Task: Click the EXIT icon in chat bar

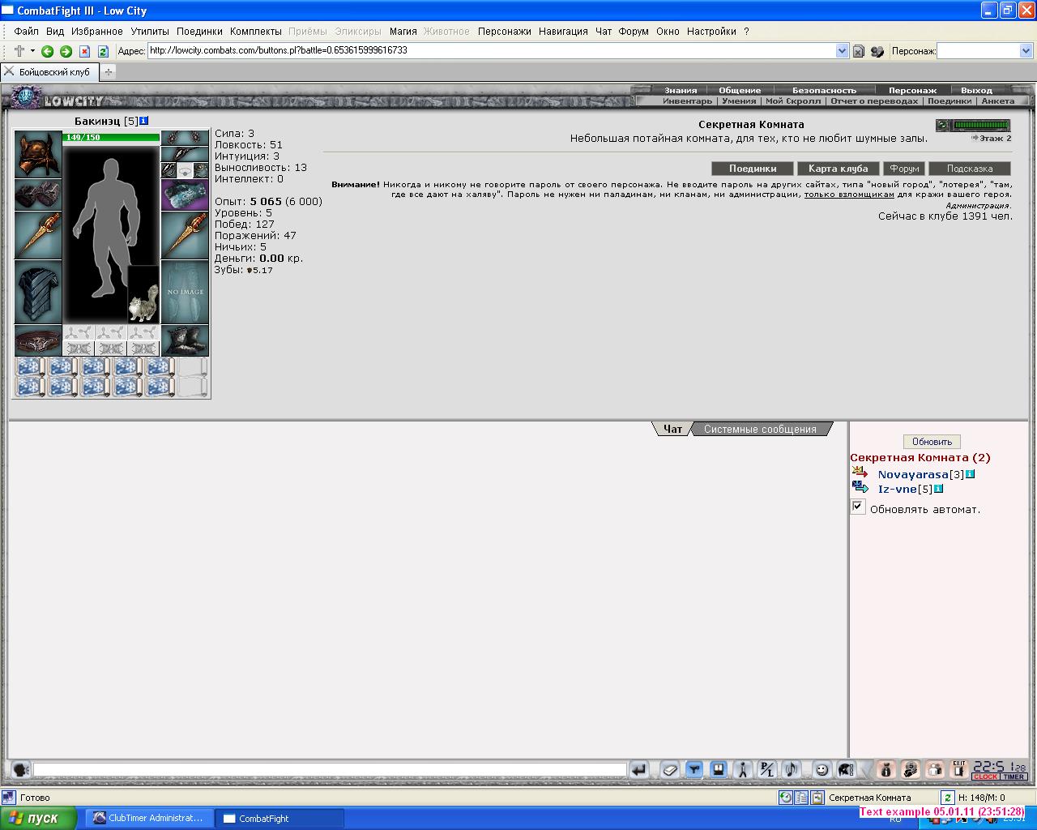Action: [959, 769]
